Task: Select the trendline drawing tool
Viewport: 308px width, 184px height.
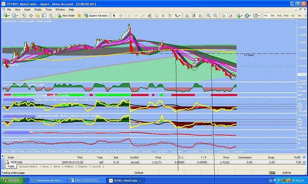Action: point(143,16)
